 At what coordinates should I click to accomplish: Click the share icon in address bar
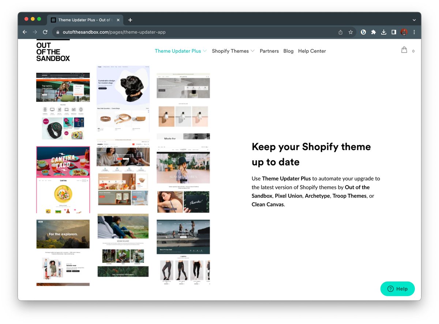coord(341,32)
